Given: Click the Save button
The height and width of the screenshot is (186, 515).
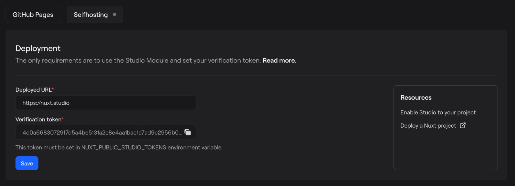Looking at the screenshot, I should [27, 163].
